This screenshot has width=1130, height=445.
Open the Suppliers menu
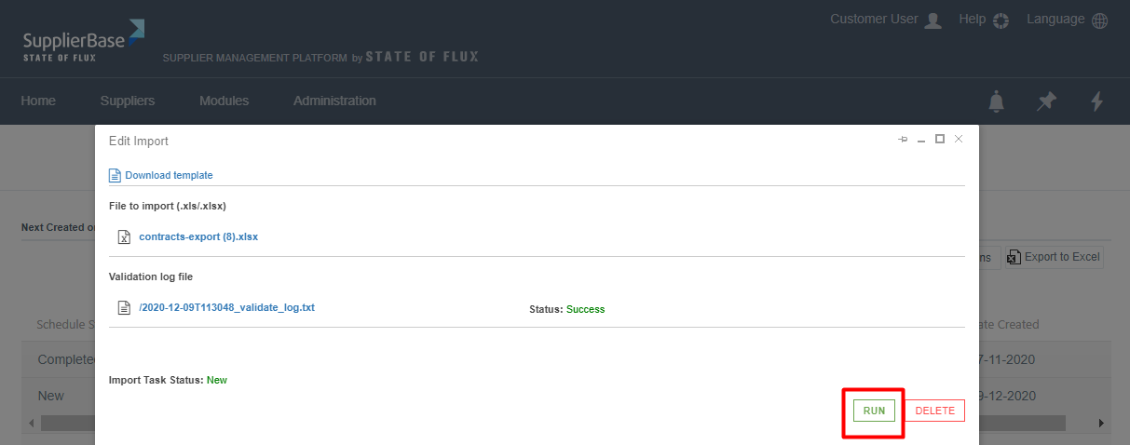pos(128,101)
